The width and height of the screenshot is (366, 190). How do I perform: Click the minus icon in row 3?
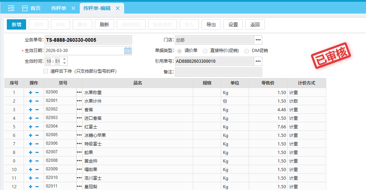[x=37, y=110]
